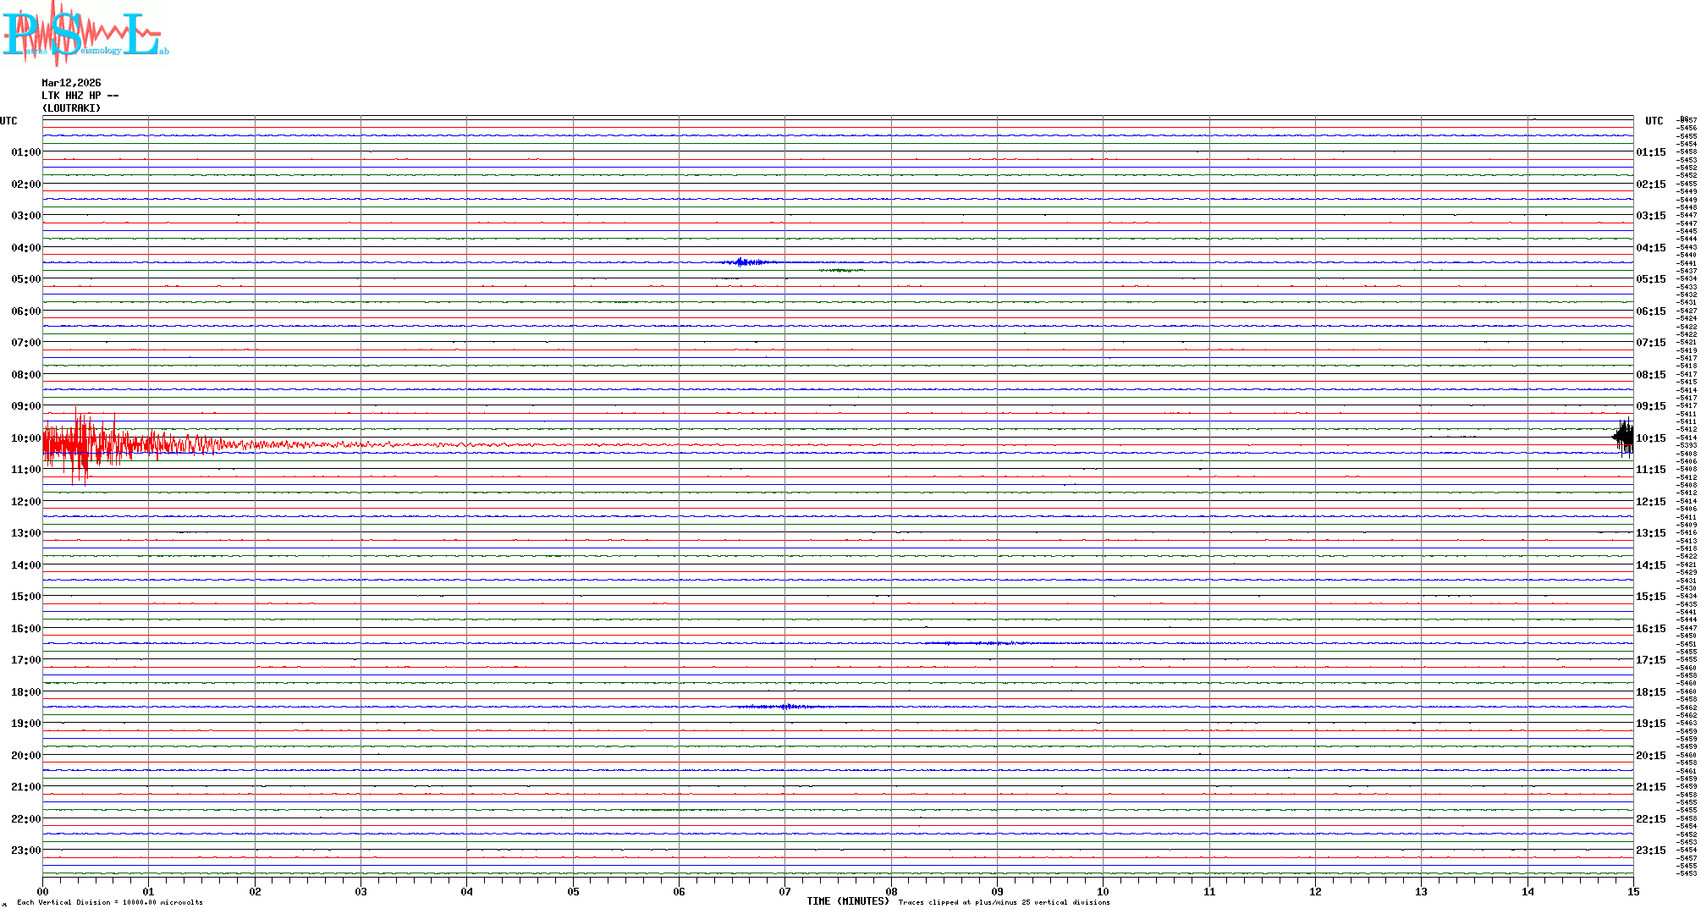
Task: Click the right UTC axis header
Action: click(1654, 121)
